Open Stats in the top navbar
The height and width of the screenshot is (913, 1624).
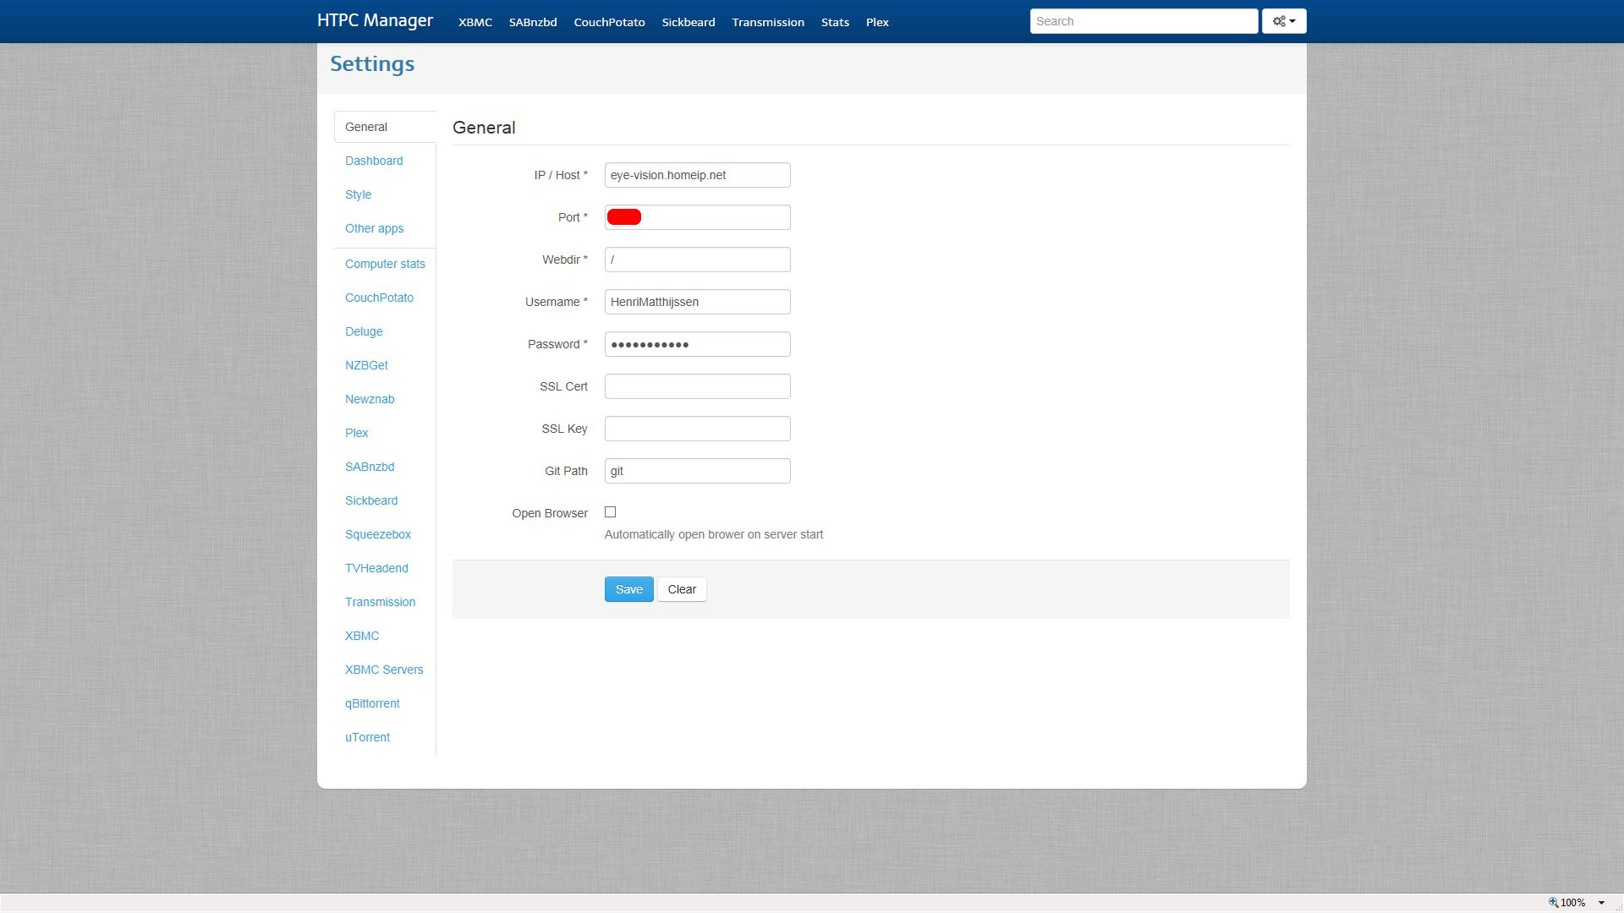(x=835, y=22)
